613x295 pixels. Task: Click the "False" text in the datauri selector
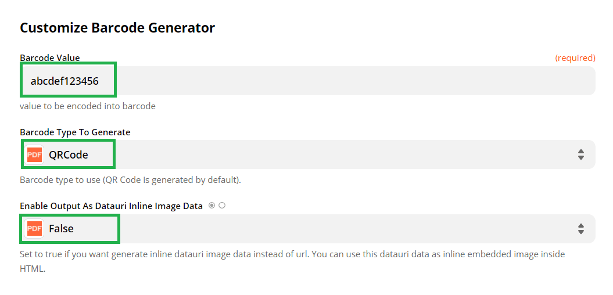[61, 229]
